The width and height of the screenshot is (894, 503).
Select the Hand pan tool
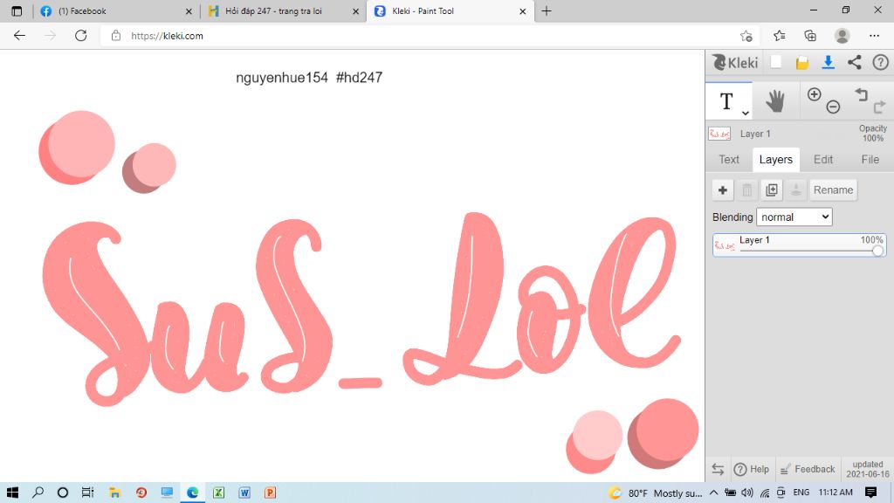(x=775, y=101)
